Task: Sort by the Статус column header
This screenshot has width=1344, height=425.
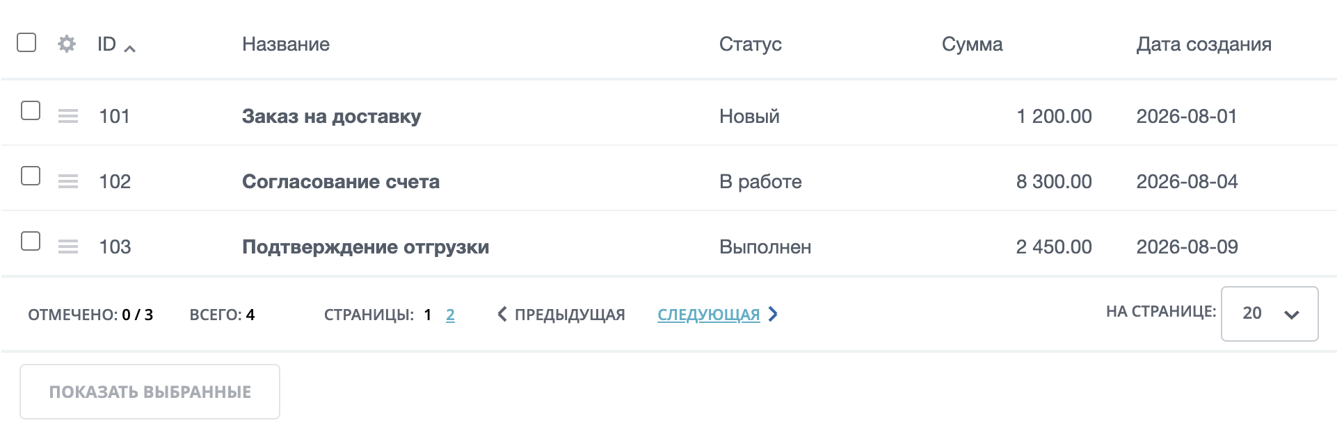Action: 751,44
